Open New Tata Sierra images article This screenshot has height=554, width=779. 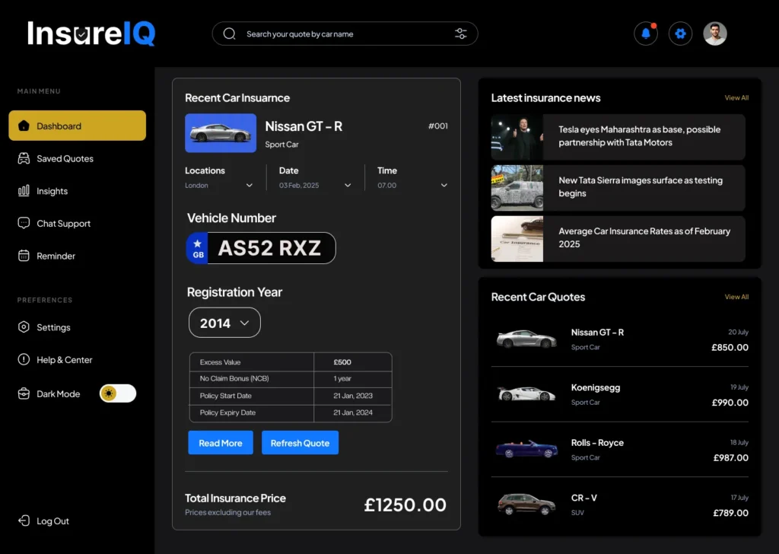pos(618,187)
